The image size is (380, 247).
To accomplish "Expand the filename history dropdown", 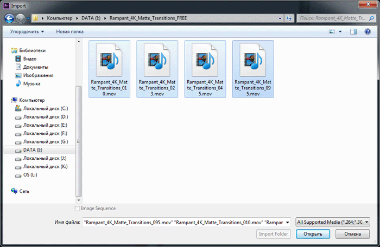I will pos(288,222).
